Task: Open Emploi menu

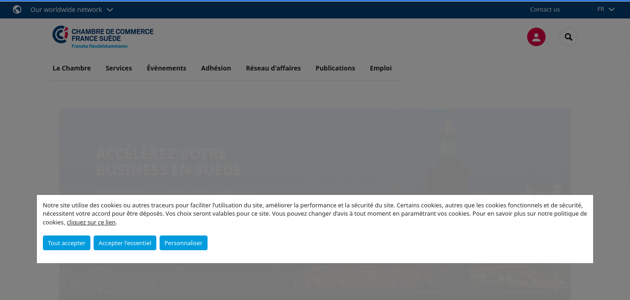Action: [x=380, y=68]
